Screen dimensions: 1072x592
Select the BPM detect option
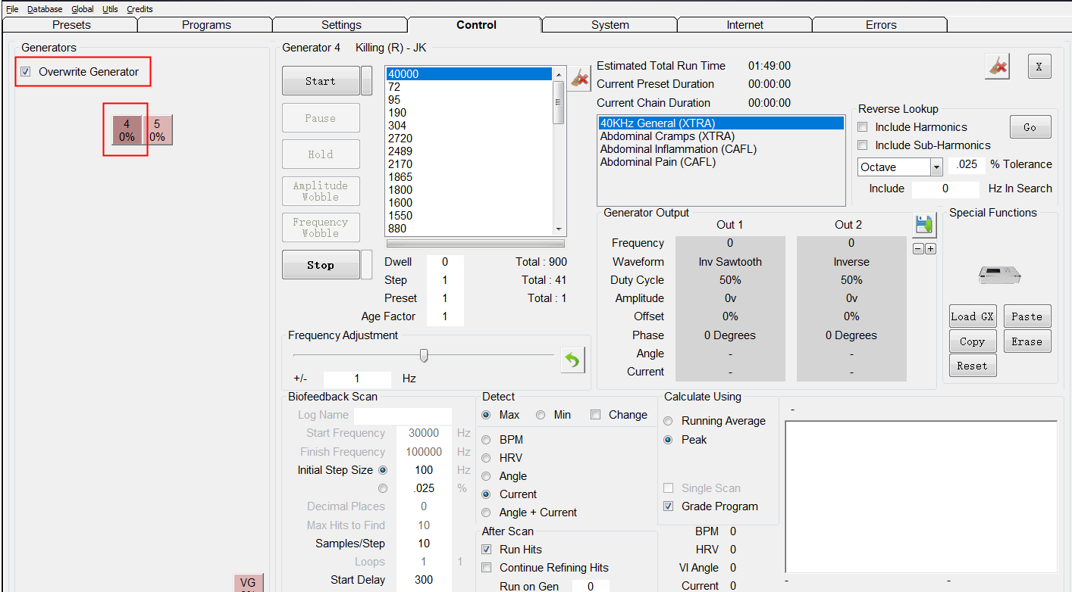click(x=486, y=440)
